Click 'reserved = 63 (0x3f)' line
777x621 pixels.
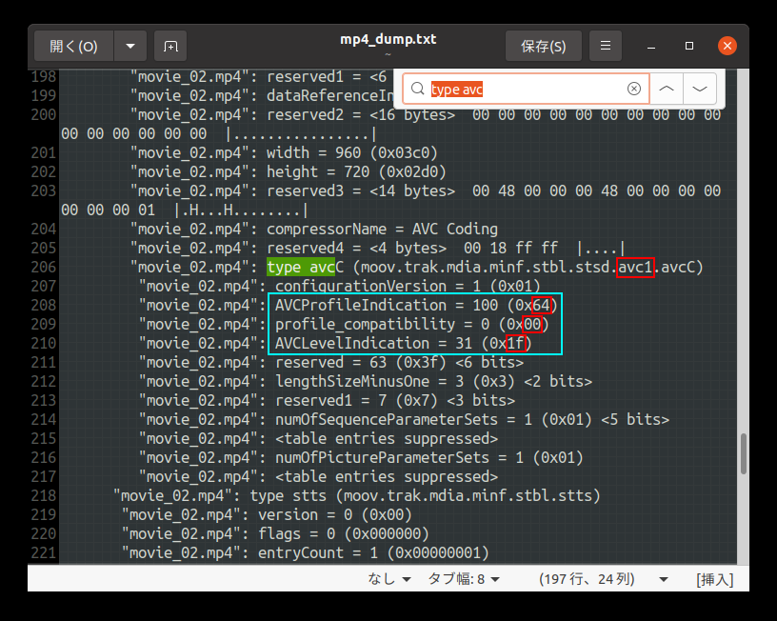pos(399,362)
